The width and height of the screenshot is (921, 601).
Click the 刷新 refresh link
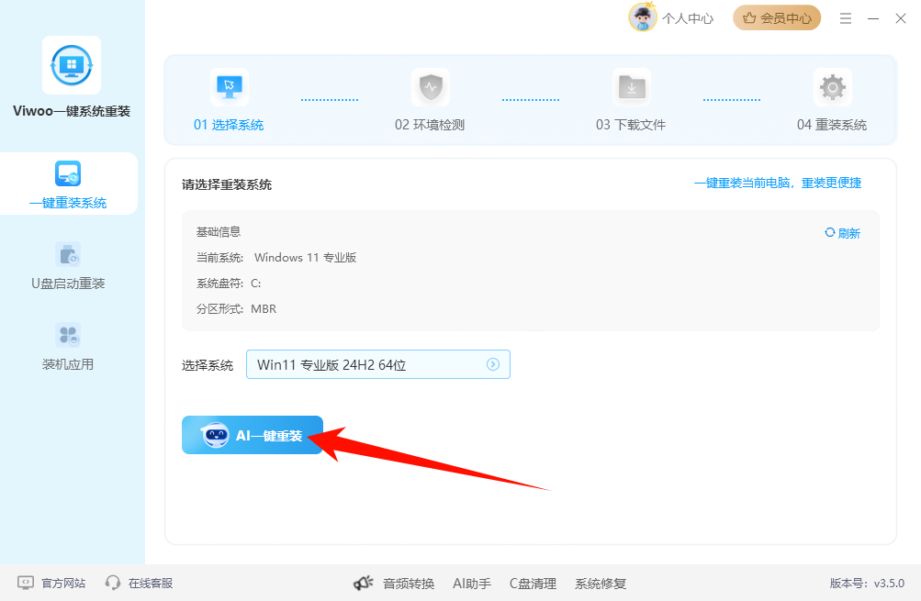tap(849, 234)
